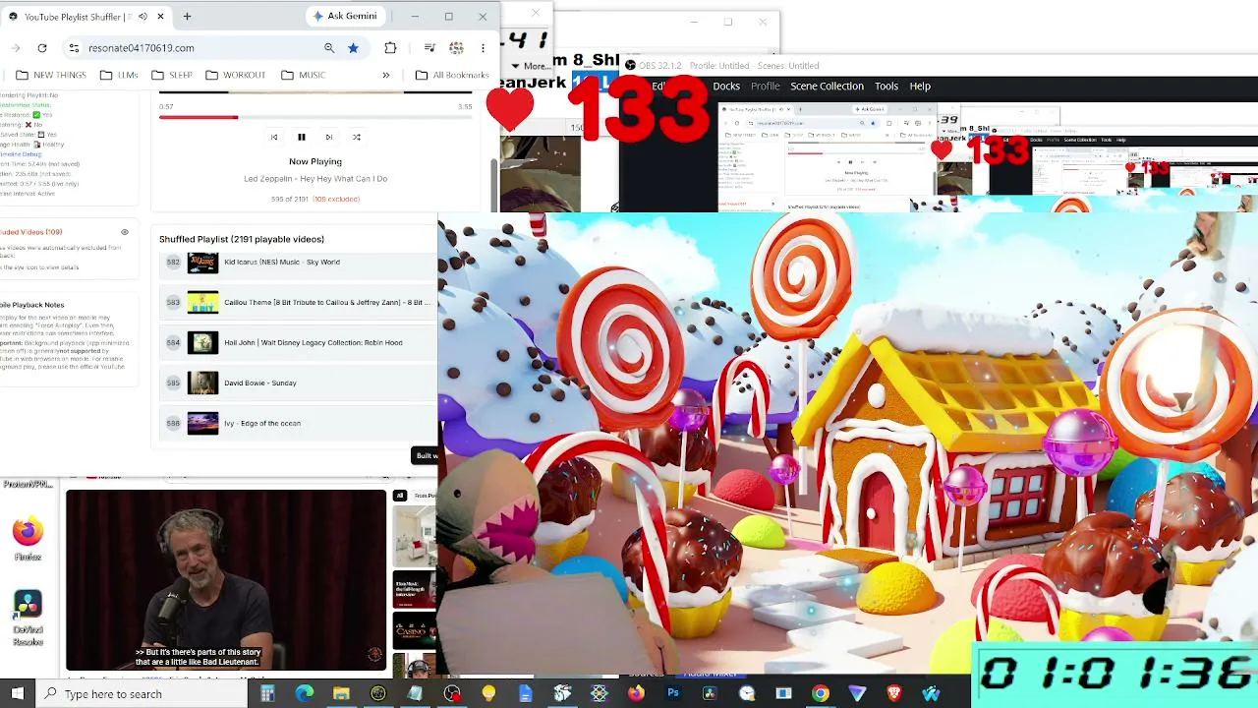Click the '(109 excluded)' red text
The width and height of the screenshot is (1258, 708).
click(x=336, y=199)
